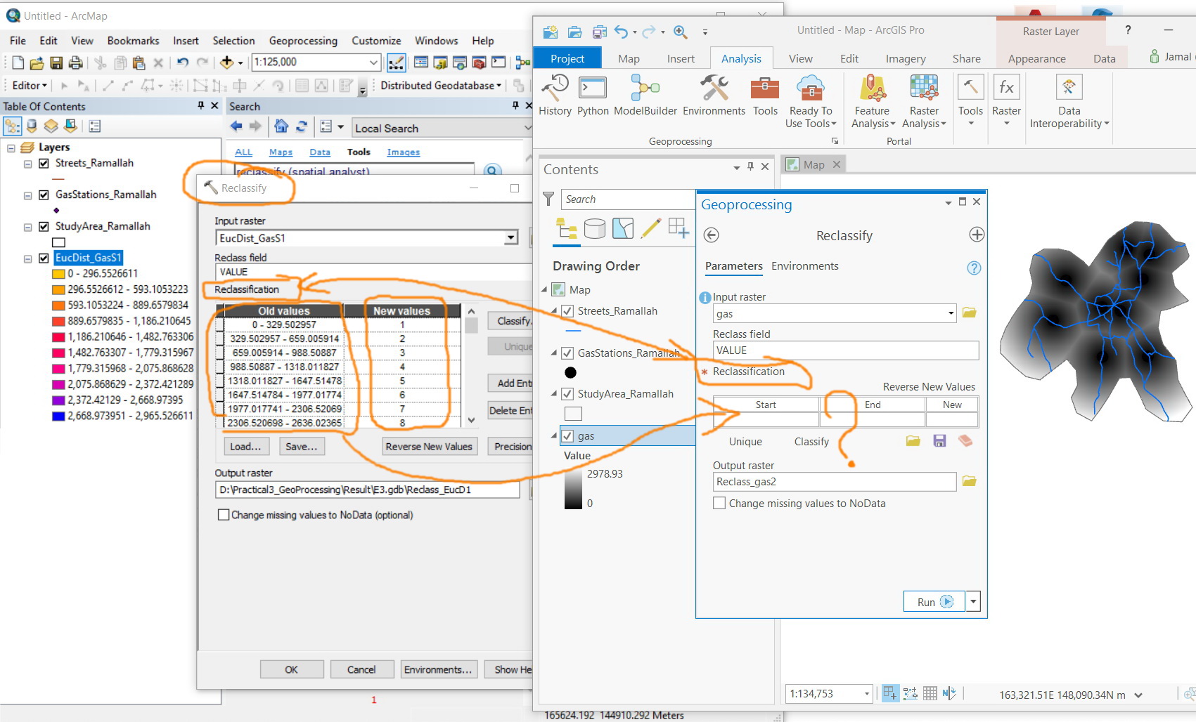Screen dimensions: 1196x722
Task: Open ArcGIS Pro map scale dropdown
Action: [866, 694]
